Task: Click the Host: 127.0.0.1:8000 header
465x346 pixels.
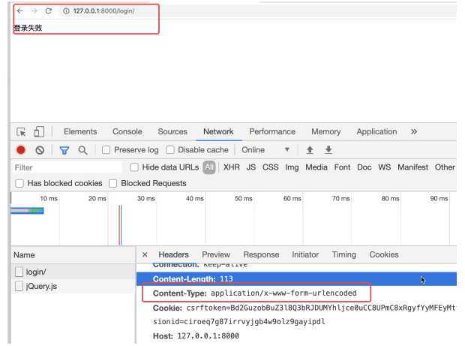Action: coord(196,336)
